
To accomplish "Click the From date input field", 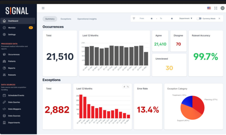I will [144, 19].
